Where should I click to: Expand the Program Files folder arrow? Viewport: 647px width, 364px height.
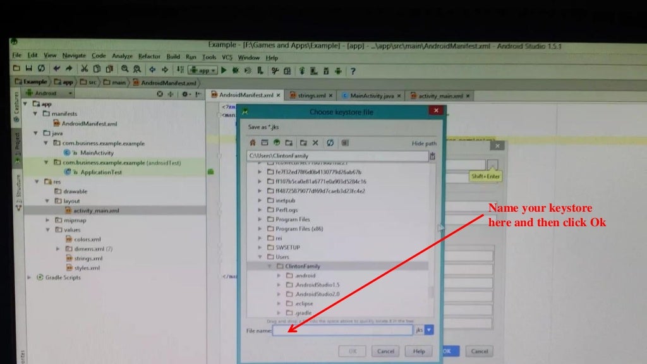coord(260,219)
